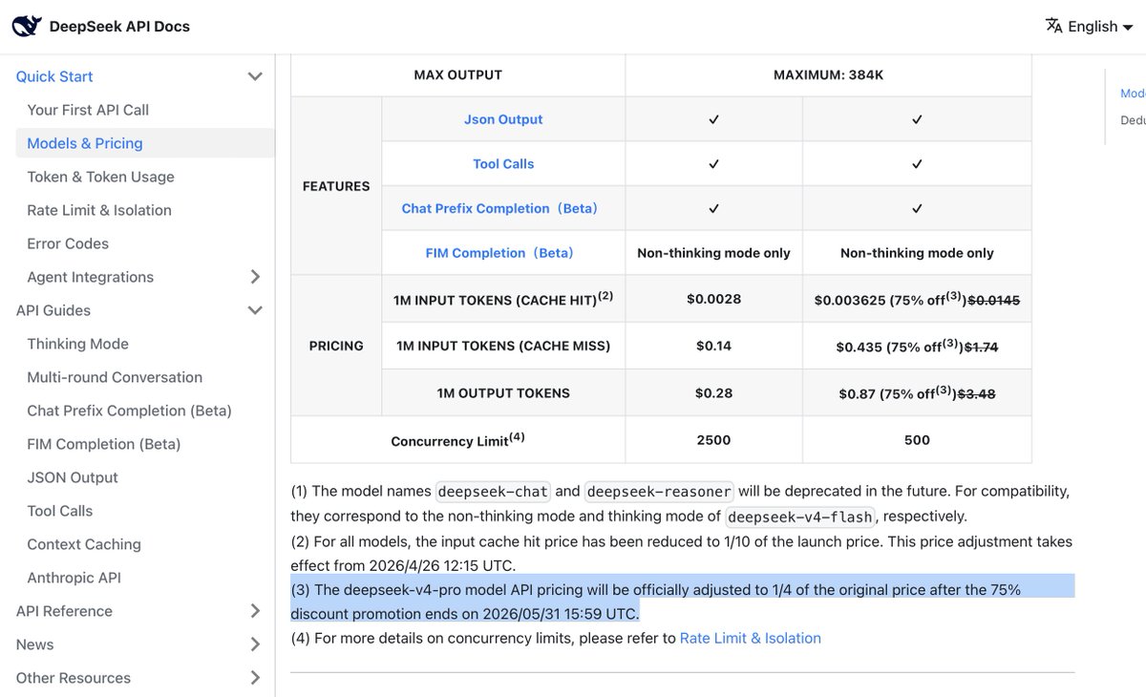This screenshot has height=697, width=1146.
Task: Select Quick Start in the sidebar
Action: click(54, 76)
